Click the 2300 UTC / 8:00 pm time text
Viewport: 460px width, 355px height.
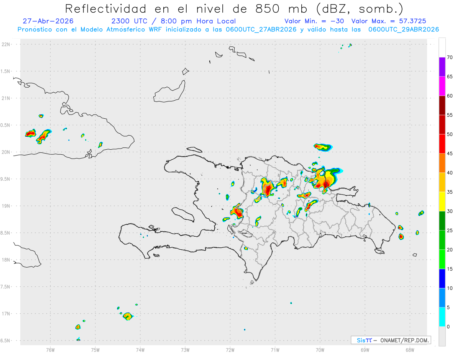point(173,21)
